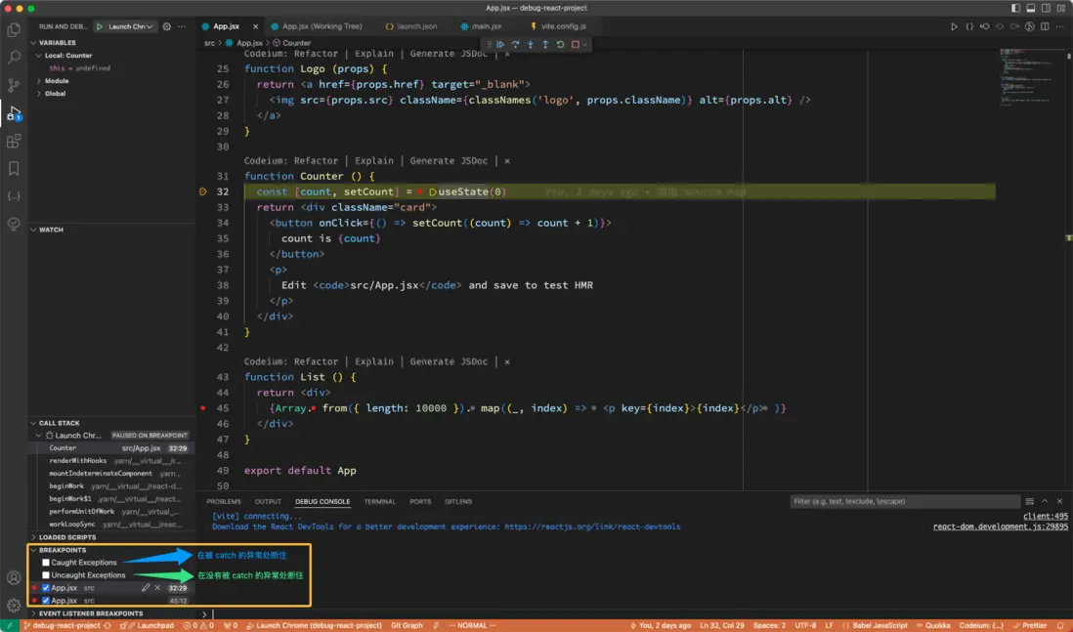This screenshot has height=632, width=1073.
Task: Uncheck the App.jsx 32:29 breakpoint
Action: coord(46,588)
